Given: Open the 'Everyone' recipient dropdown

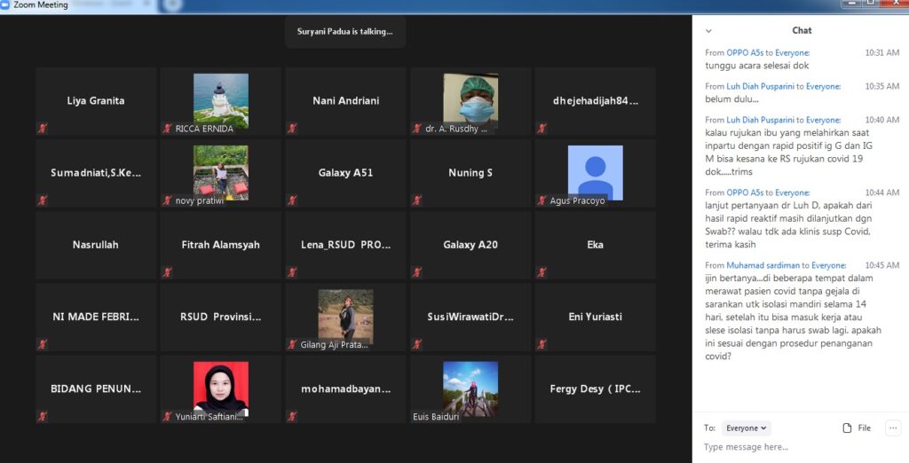Looking at the screenshot, I should (x=746, y=428).
